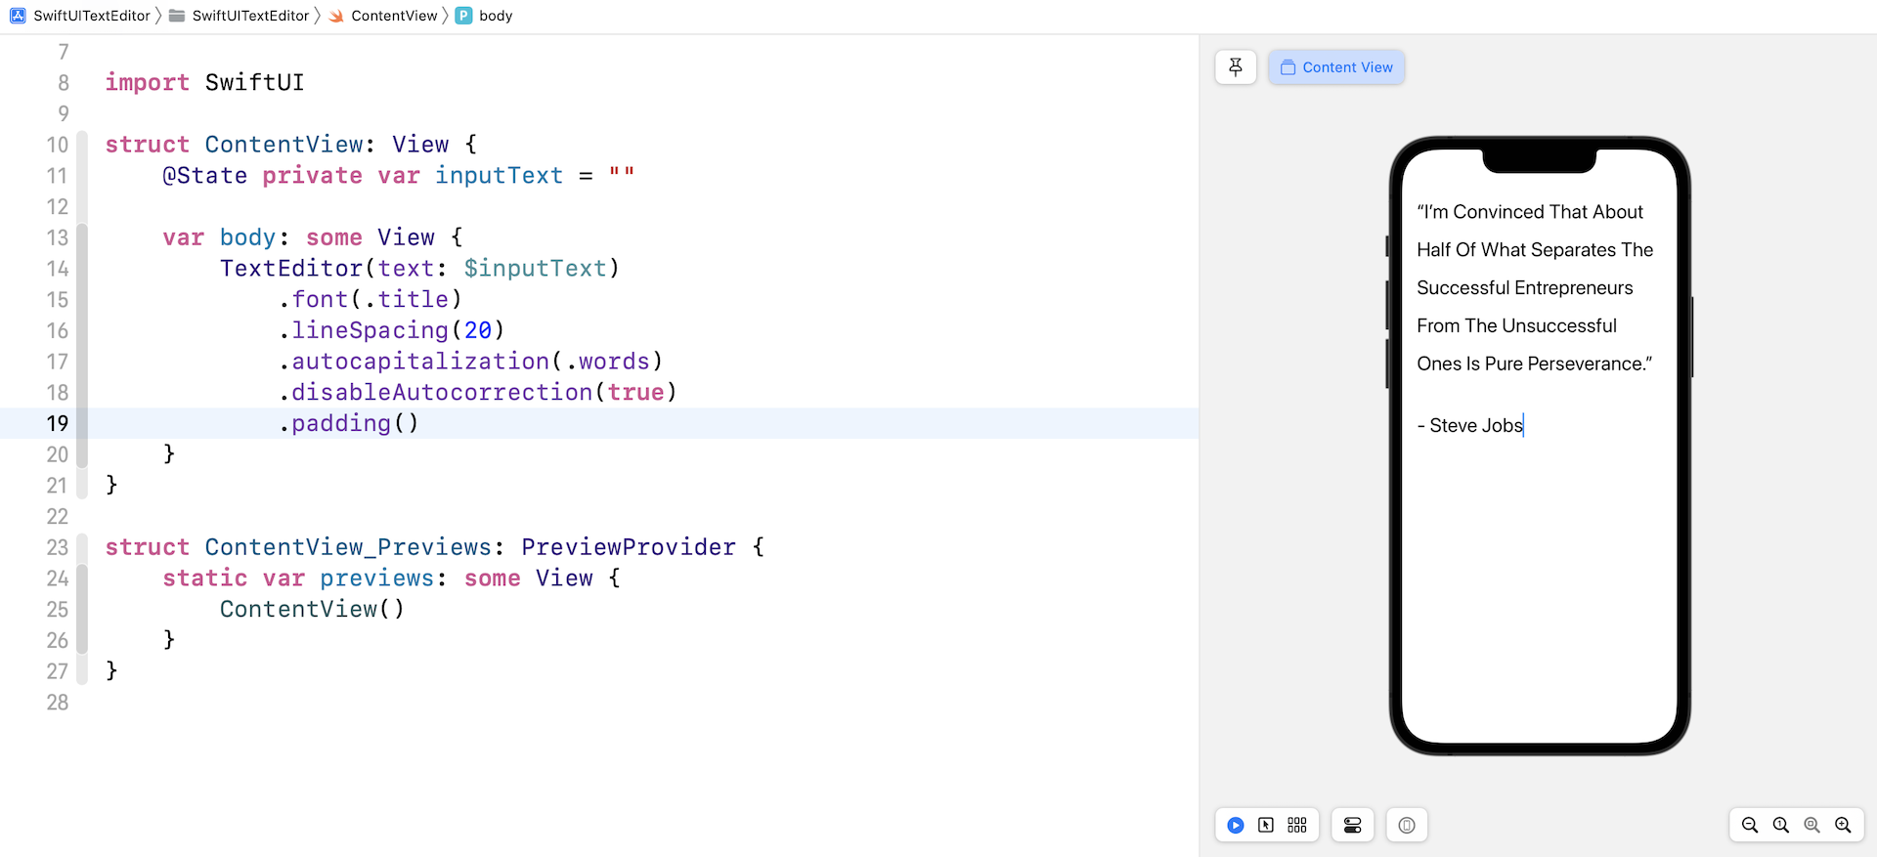Click the preview on device button
Screen dimensions: 1877x857
[x=1407, y=826]
